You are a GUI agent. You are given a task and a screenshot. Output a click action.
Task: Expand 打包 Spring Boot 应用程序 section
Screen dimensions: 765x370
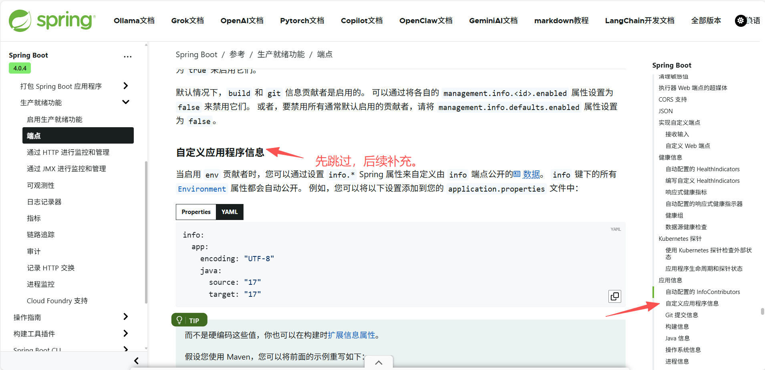coord(125,86)
